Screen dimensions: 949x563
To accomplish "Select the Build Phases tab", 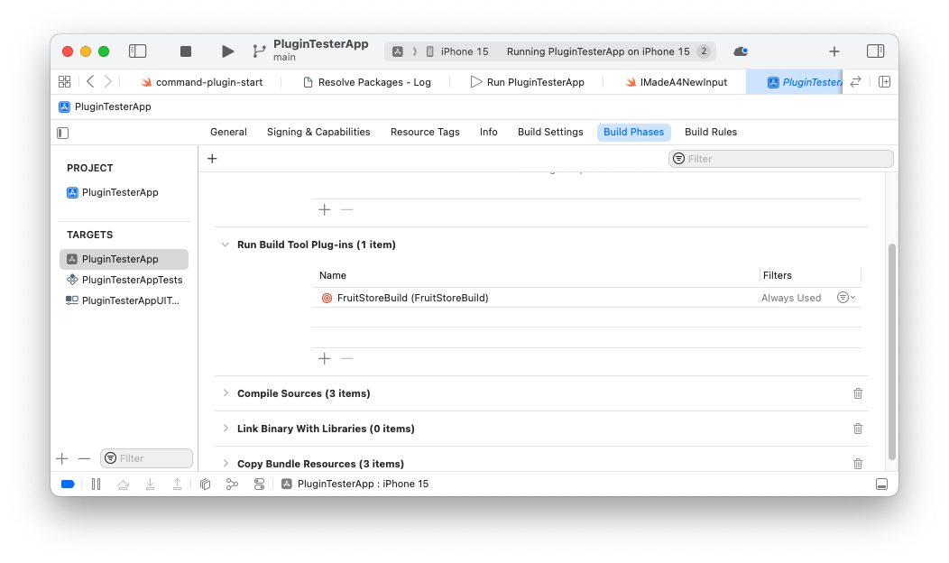I will coord(633,132).
